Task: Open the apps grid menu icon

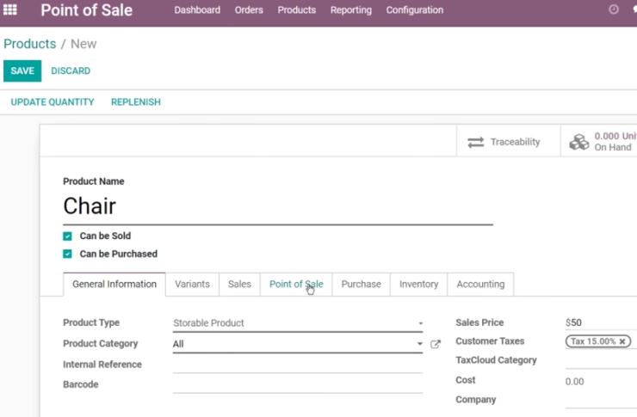Action: click(x=10, y=9)
